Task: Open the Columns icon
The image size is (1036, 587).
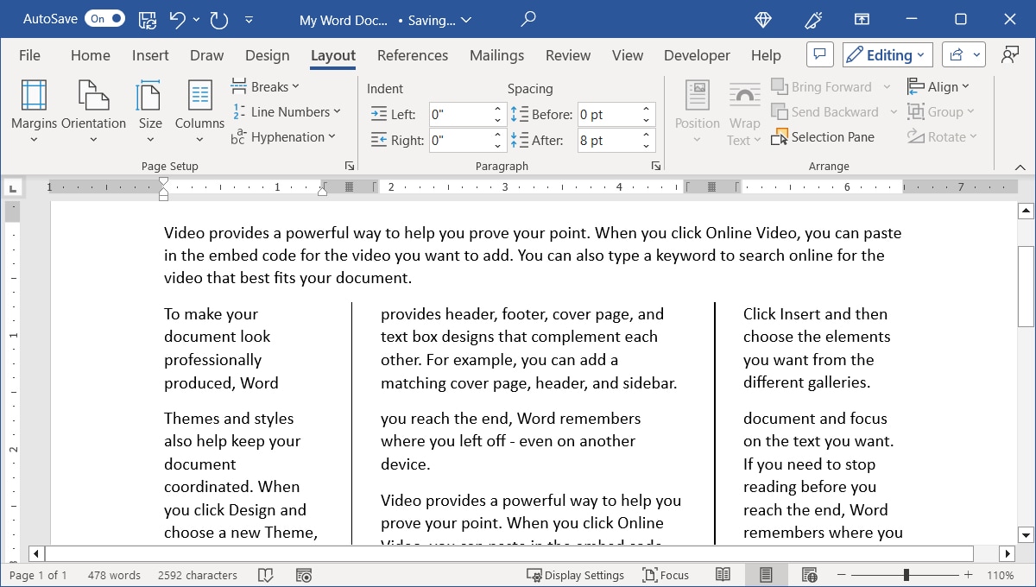Action: pos(199,108)
